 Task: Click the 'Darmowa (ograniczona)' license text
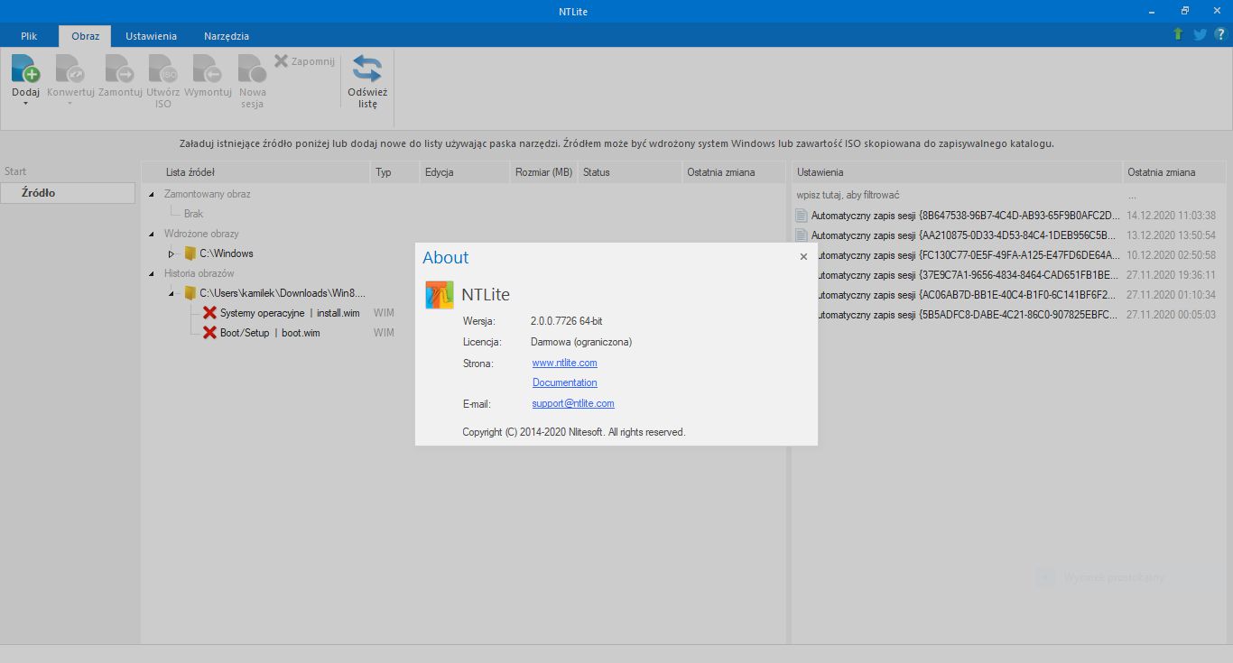(581, 342)
